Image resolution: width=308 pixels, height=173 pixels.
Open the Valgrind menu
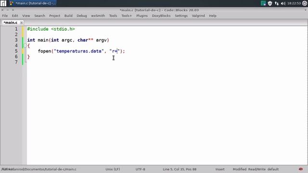pos(198,16)
